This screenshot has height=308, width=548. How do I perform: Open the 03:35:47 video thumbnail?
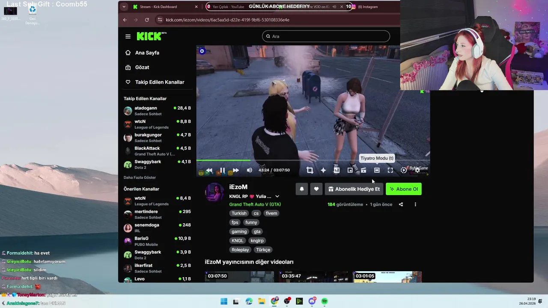coord(313,277)
